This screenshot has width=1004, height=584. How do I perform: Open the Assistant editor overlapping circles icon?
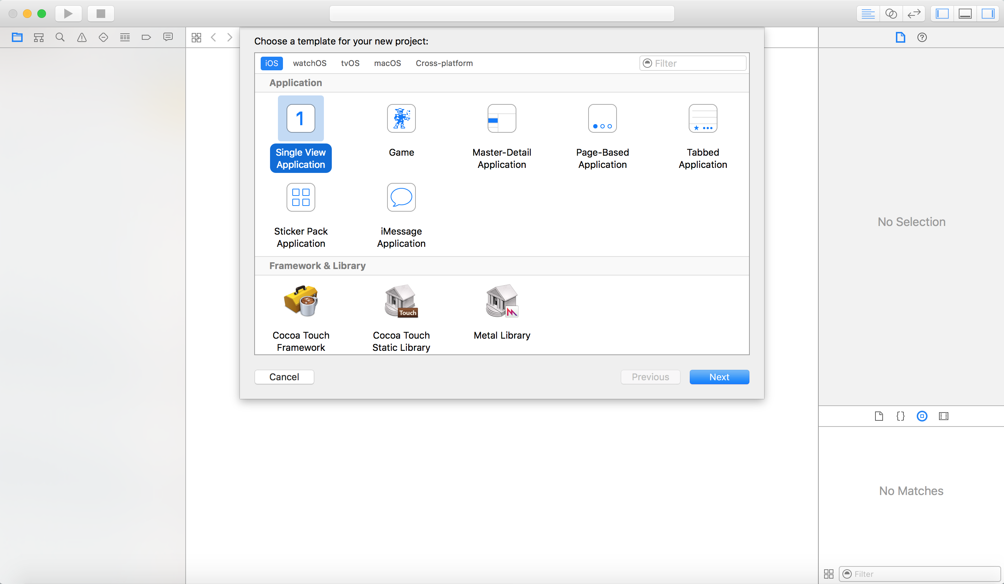click(x=891, y=13)
